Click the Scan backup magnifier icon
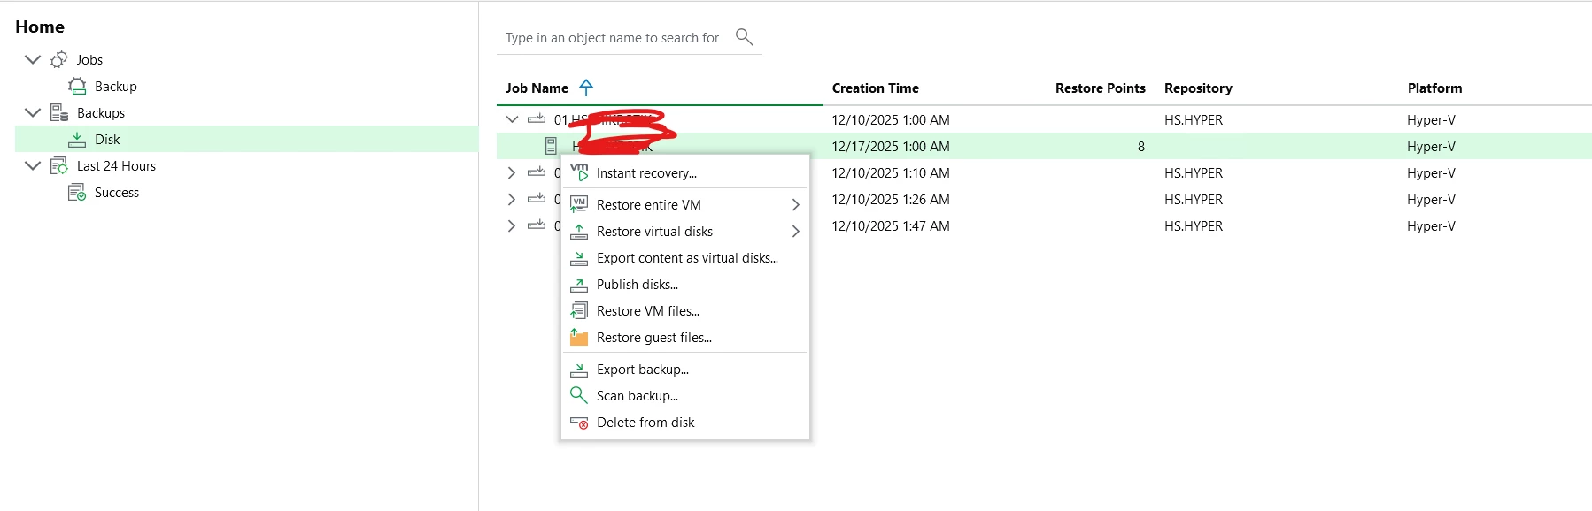This screenshot has height=511, width=1592. coord(579,395)
